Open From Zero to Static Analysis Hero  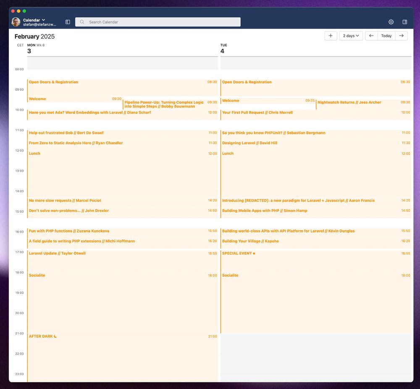(x=122, y=145)
